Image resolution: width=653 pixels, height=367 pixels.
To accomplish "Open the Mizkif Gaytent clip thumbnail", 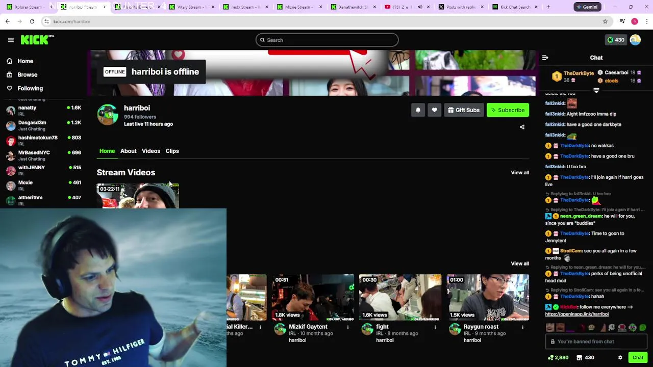I will point(313,298).
